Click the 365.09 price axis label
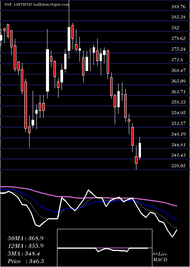The image size is (190, 267). (178, 81)
